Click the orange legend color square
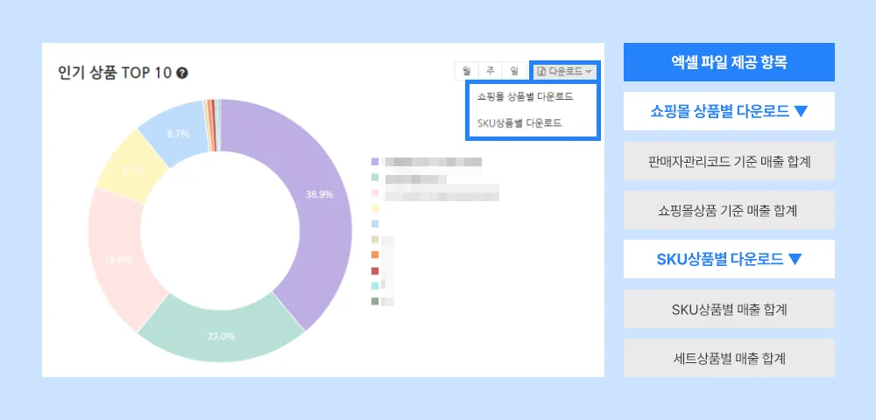 [375, 255]
